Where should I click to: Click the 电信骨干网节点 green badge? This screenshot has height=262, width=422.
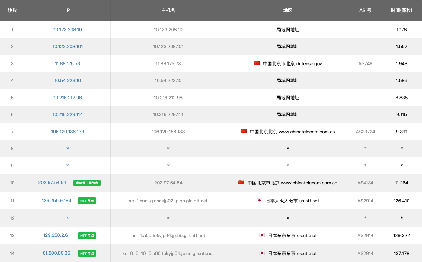point(87,183)
